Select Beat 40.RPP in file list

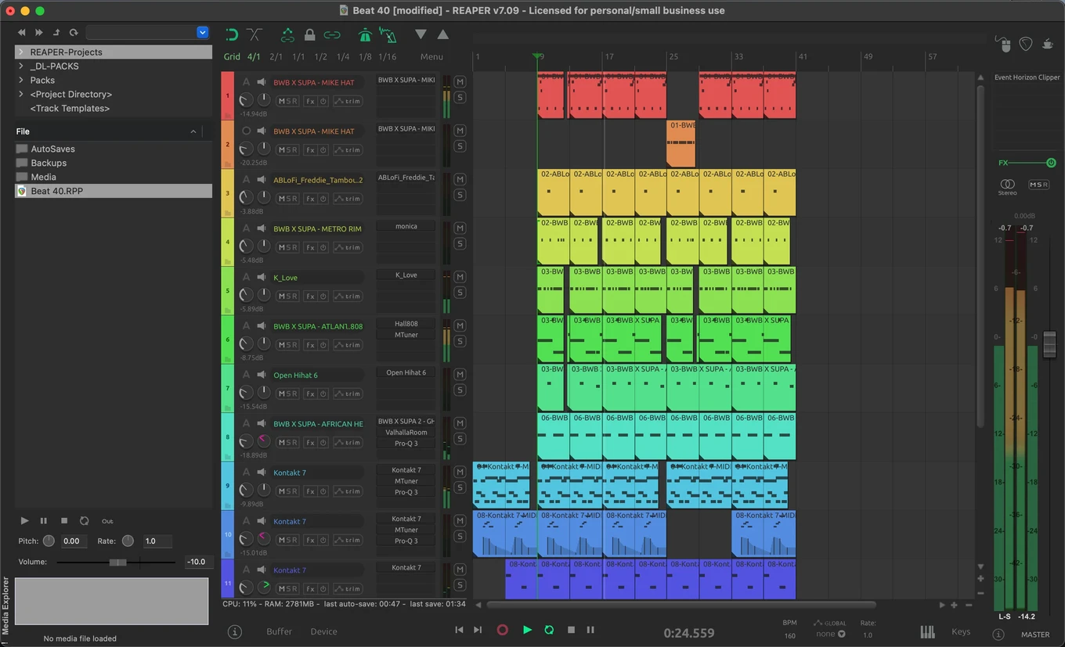(x=114, y=191)
